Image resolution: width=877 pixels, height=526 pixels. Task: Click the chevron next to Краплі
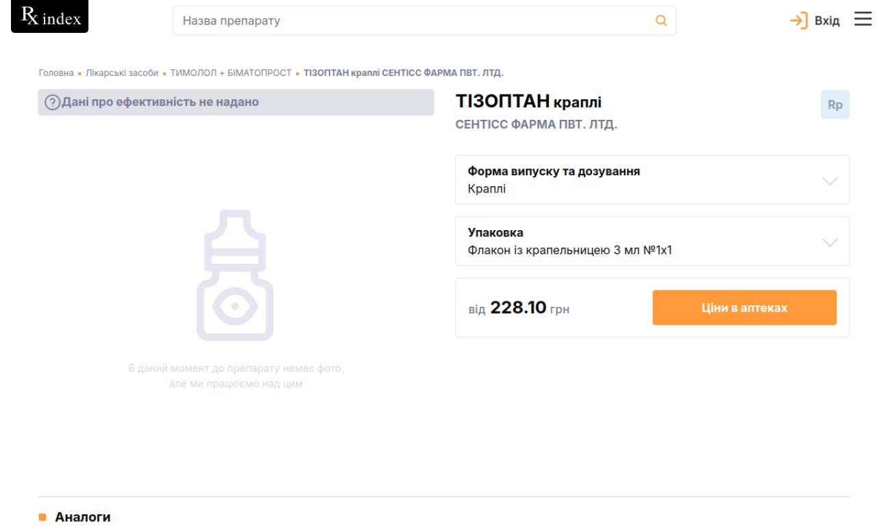click(x=830, y=181)
